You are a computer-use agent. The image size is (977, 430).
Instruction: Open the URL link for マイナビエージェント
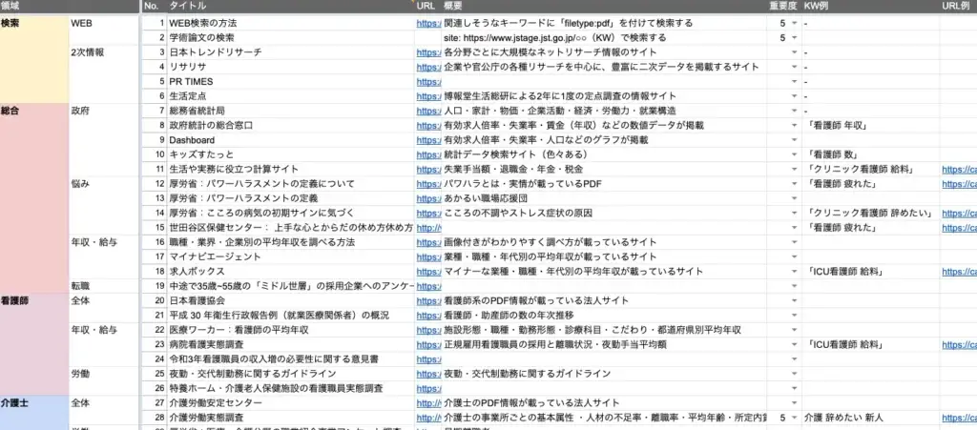[x=428, y=257]
